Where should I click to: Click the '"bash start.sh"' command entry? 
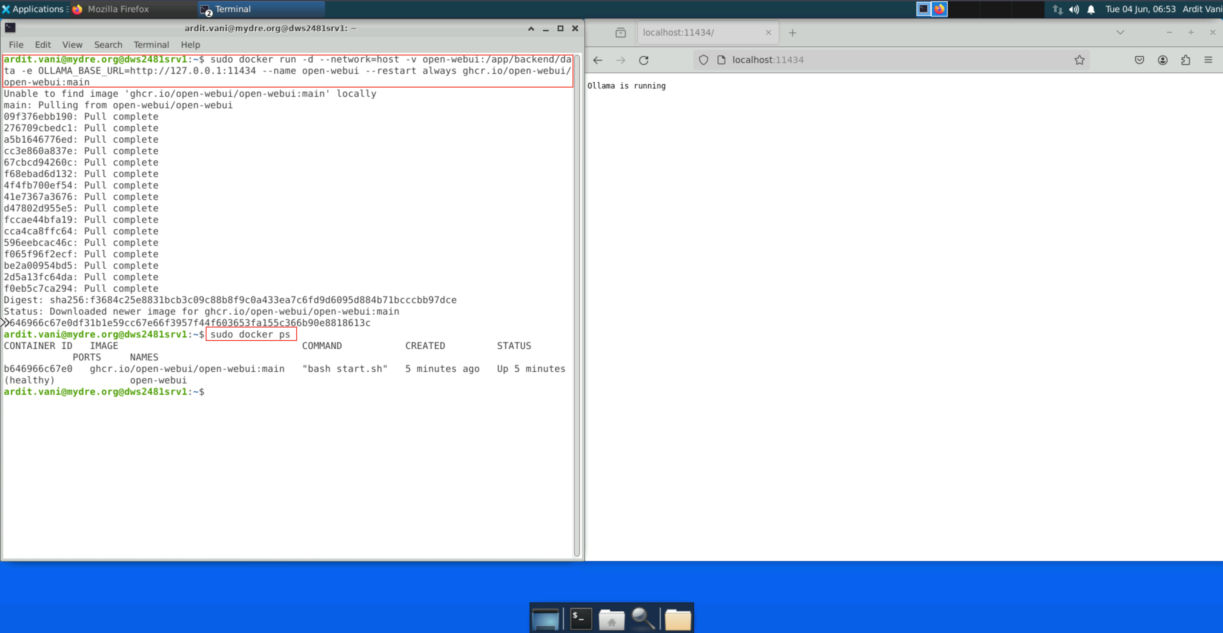[x=345, y=369]
